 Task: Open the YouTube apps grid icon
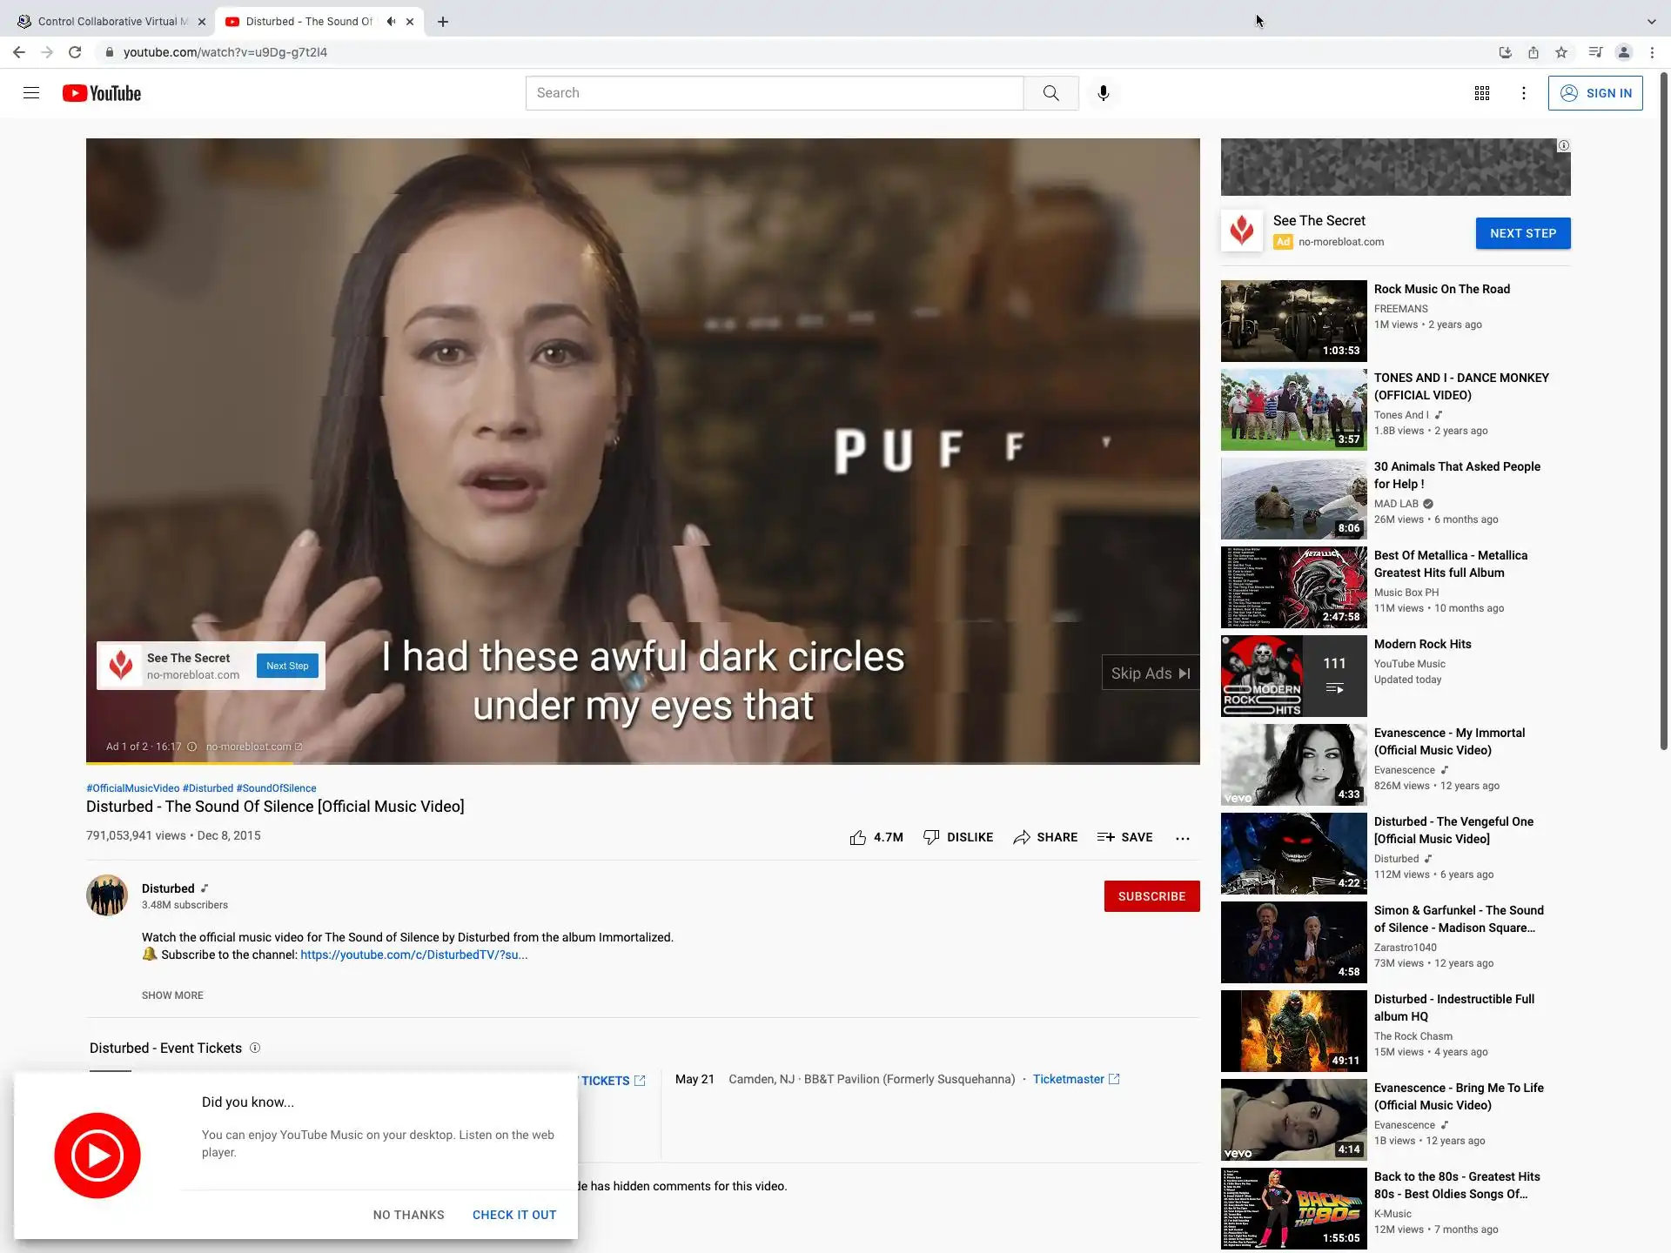(1481, 93)
